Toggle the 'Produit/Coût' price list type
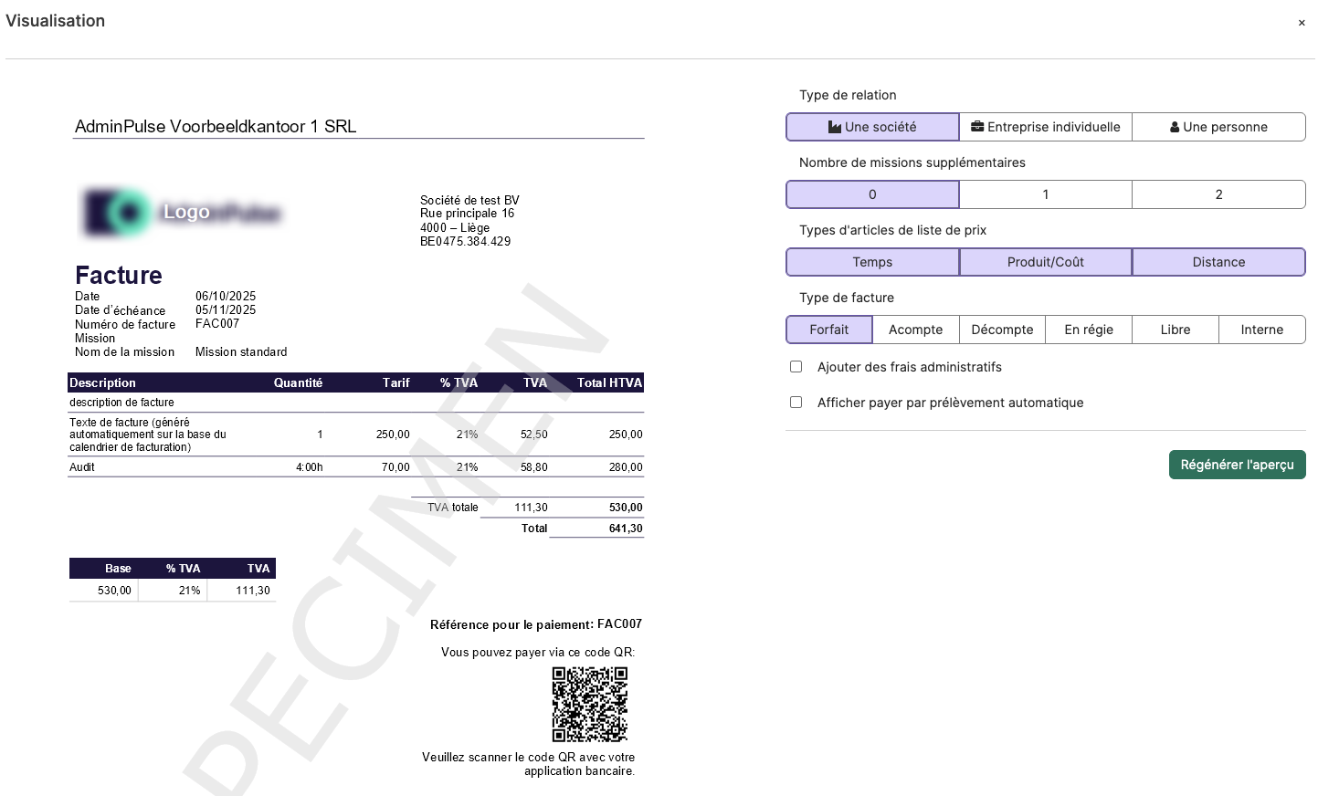 pyautogui.click(x=1046, y=262)
